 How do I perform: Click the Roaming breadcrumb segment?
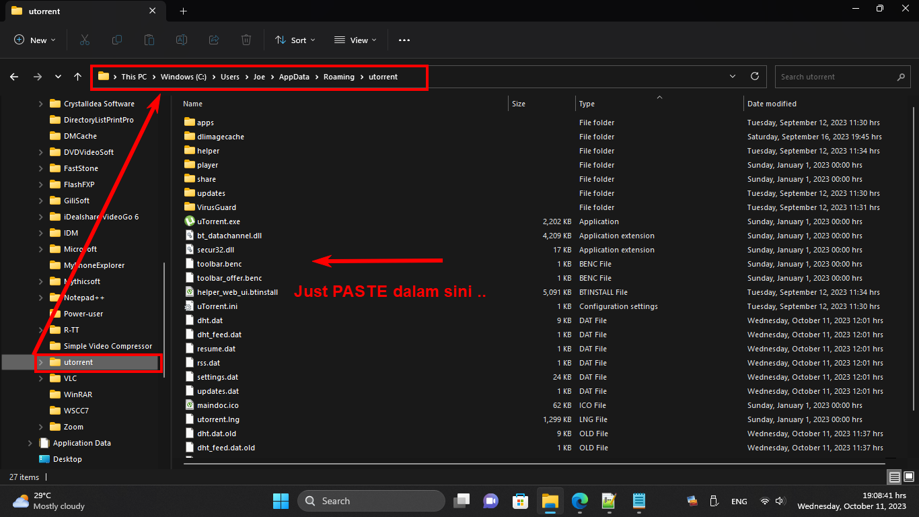(x=339, y=77)
